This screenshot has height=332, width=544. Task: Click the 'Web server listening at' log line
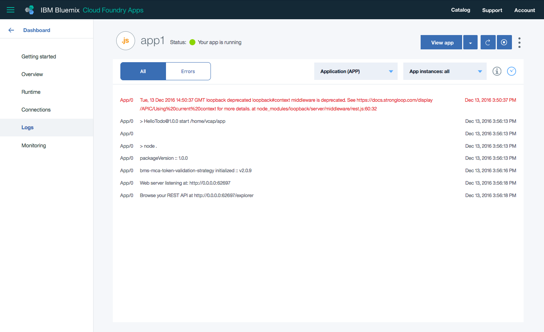coord(185,183)
